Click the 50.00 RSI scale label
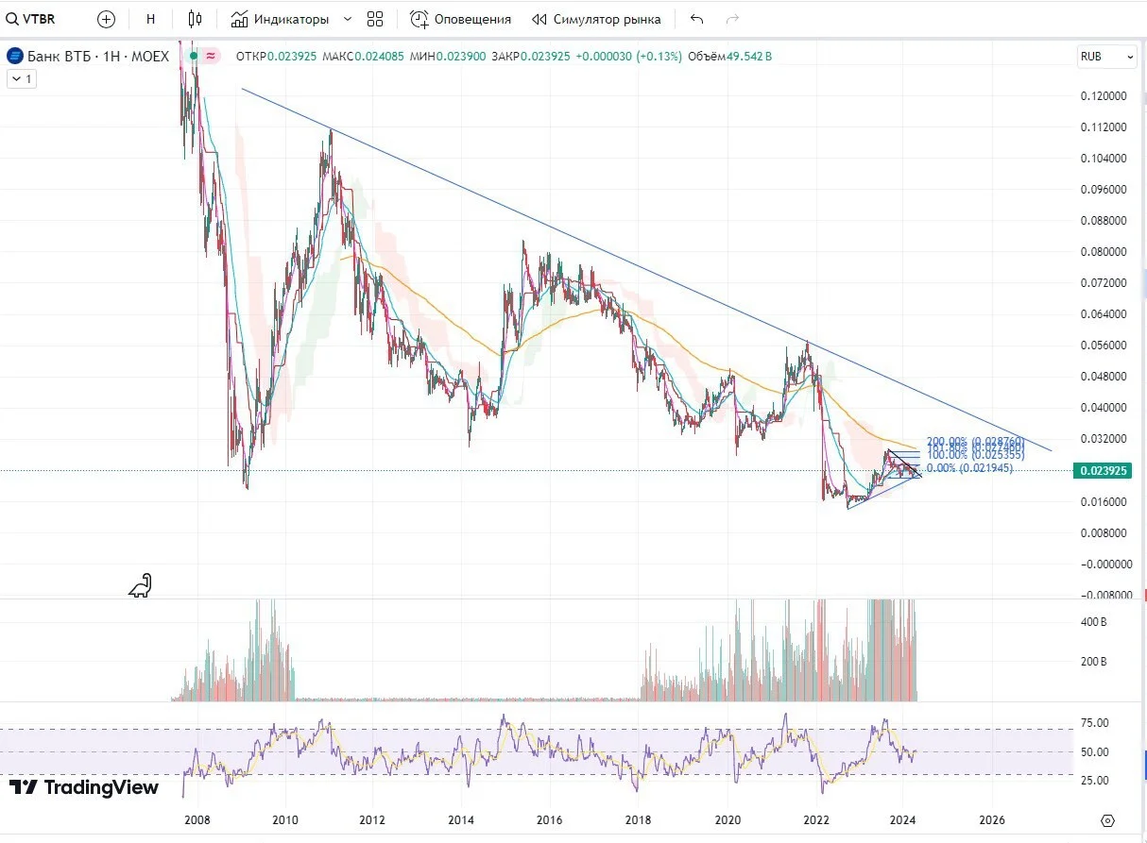This screenshot has width=1147, height=843. [x=1093, y=752]
